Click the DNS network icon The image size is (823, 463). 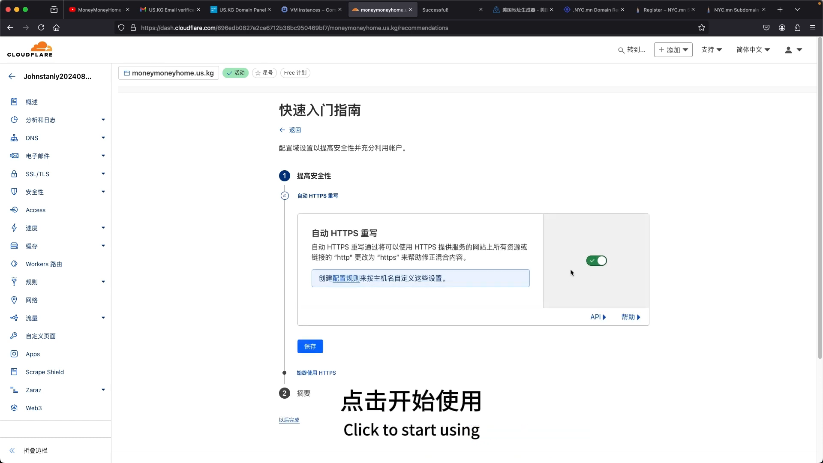pos(14,138)
